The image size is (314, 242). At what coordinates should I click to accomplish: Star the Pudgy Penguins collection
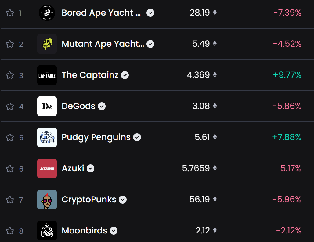[10, 137]
